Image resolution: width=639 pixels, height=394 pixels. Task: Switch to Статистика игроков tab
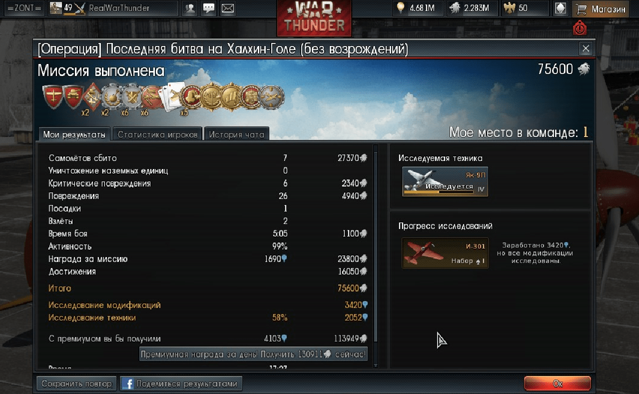coord(158,134)
